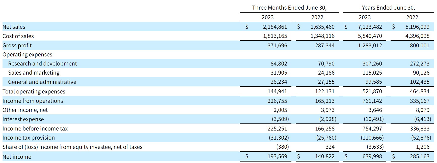Click the "Gross profit" row label

[17, 45]
